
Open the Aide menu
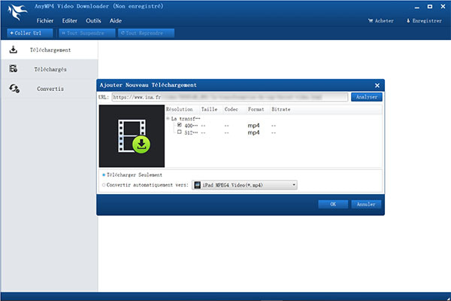click(116, 21)
